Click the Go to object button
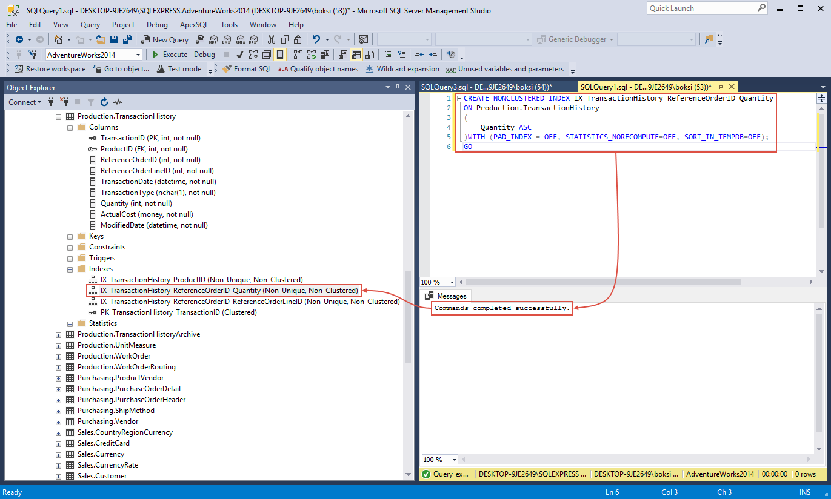This screenshot has height=499, width=831. [x=121, y=69]
